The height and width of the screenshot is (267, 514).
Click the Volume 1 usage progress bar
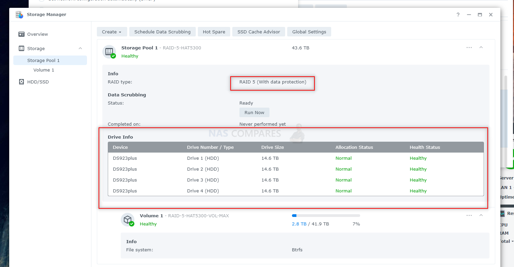point(326,216)
